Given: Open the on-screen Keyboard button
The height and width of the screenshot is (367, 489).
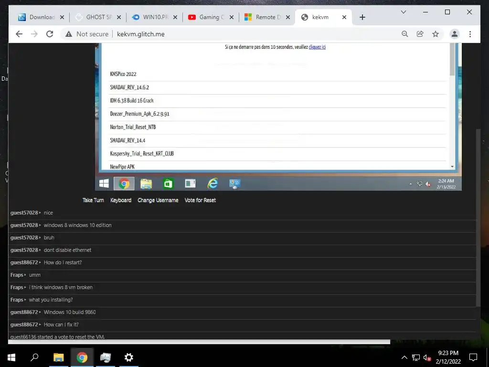Looking at the screenshot, I should point(121,200).
